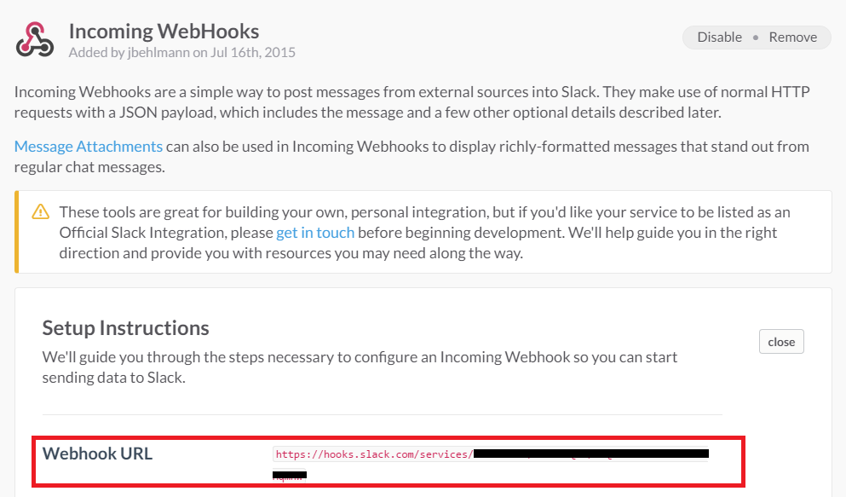Viewport: 846px width, 497px height.
Task: Click the Setup Instructions heading
Action: pyautogui.click(x=126, y=327)
